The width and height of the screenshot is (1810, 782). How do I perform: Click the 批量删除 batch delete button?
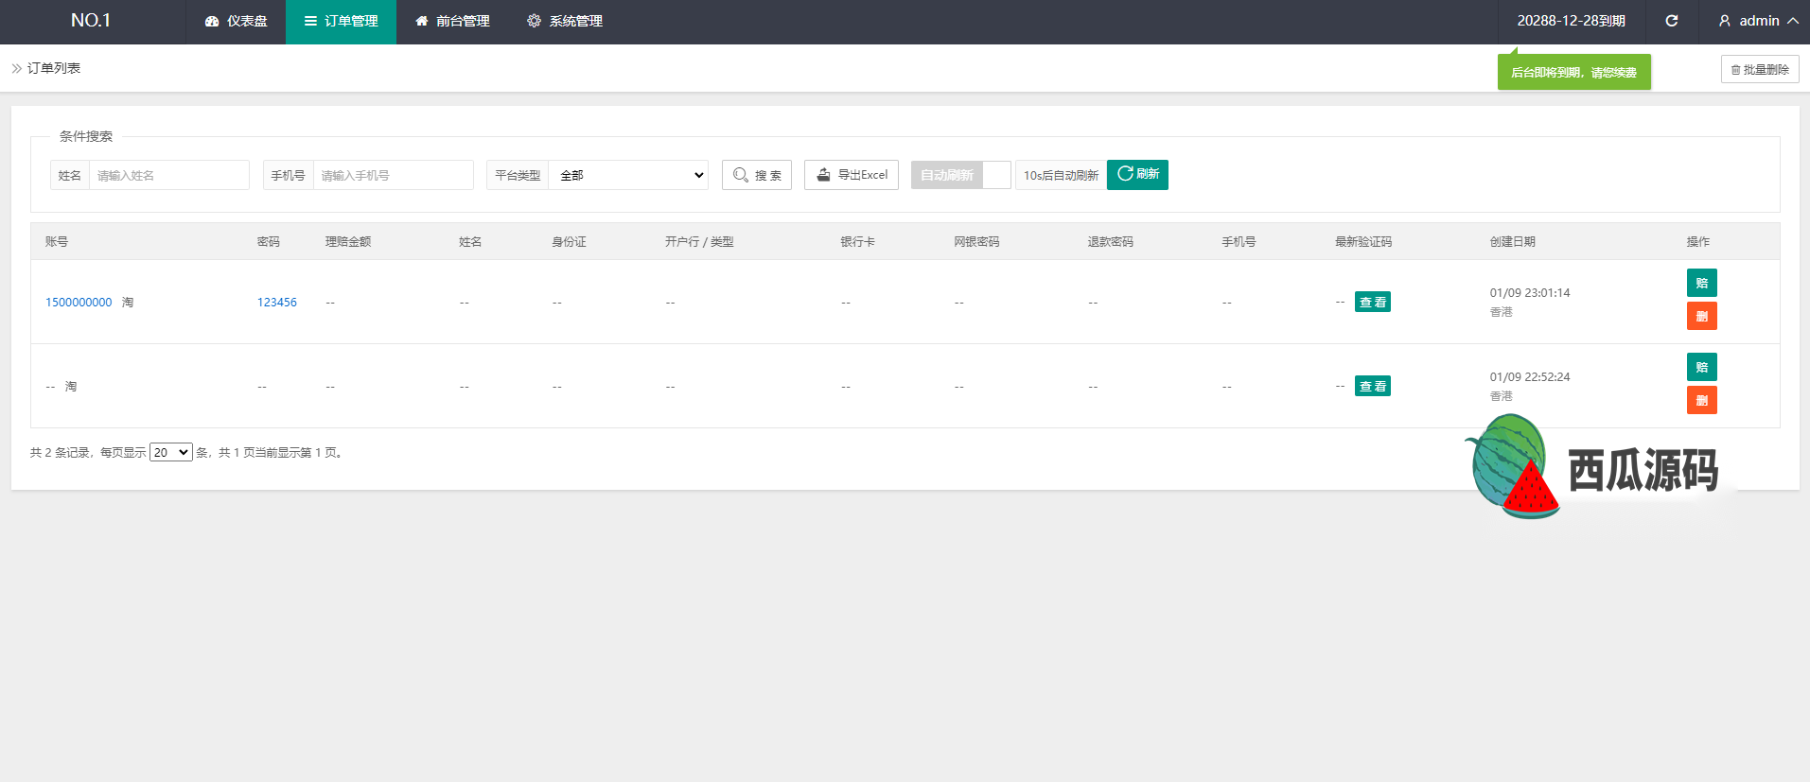(1759, 69)
